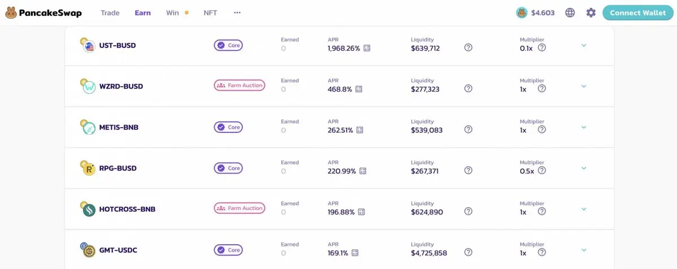Image resolution: width=677 pixels, height=269 pixels.
Task: Click the CAKE price token icon
Action: [522, 12]
